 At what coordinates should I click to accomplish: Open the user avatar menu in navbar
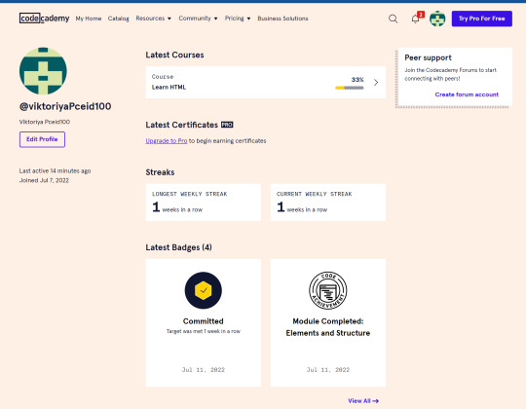(x=437, y=19)
